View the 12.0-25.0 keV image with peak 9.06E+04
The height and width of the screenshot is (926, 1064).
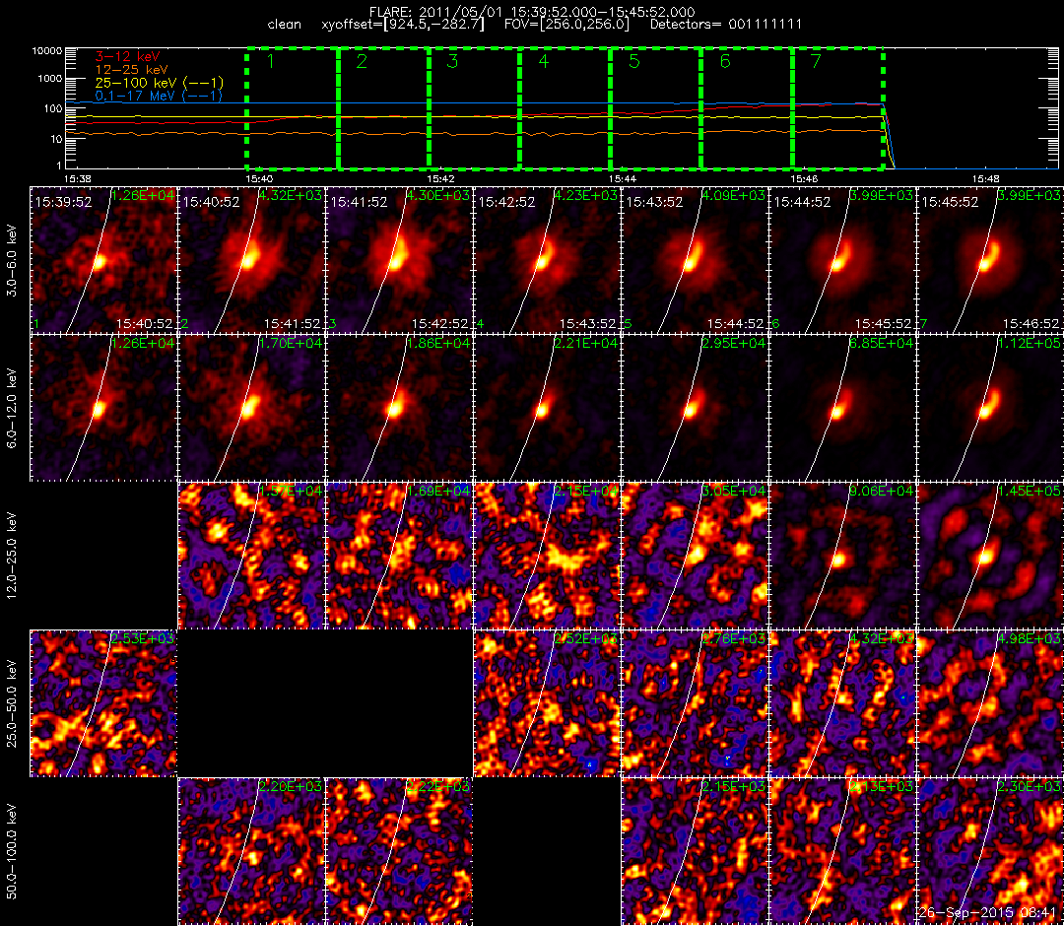[x=842, y=556]
